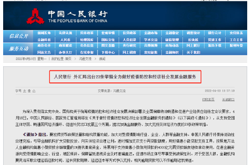Click the article headline starting with 人民银行 外汇局出台23条举措
The width and height of the screenshot is (249, 165).
pyautogui.click(x=125, y=77)
